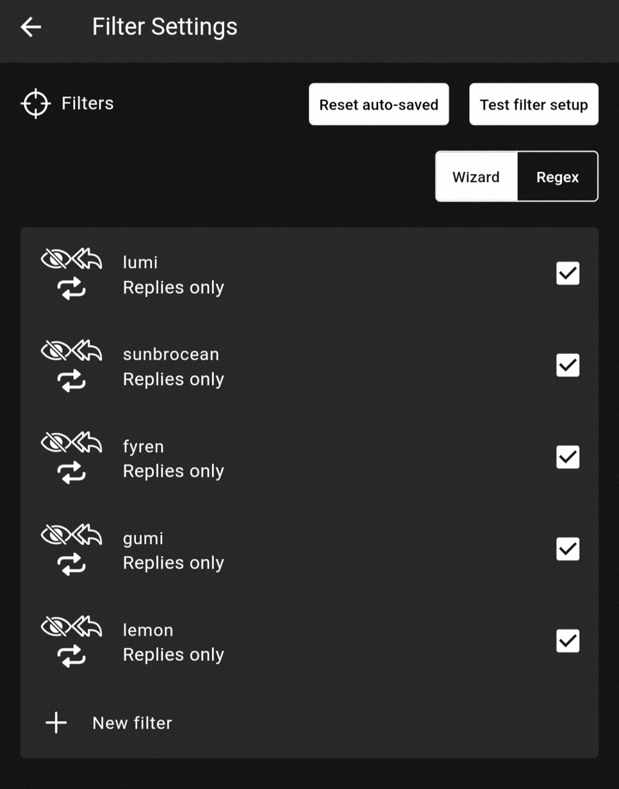The image size is (619, 789).
Task: Click the hidden-eye icon for lumi filter
Action: click(55, 260)
